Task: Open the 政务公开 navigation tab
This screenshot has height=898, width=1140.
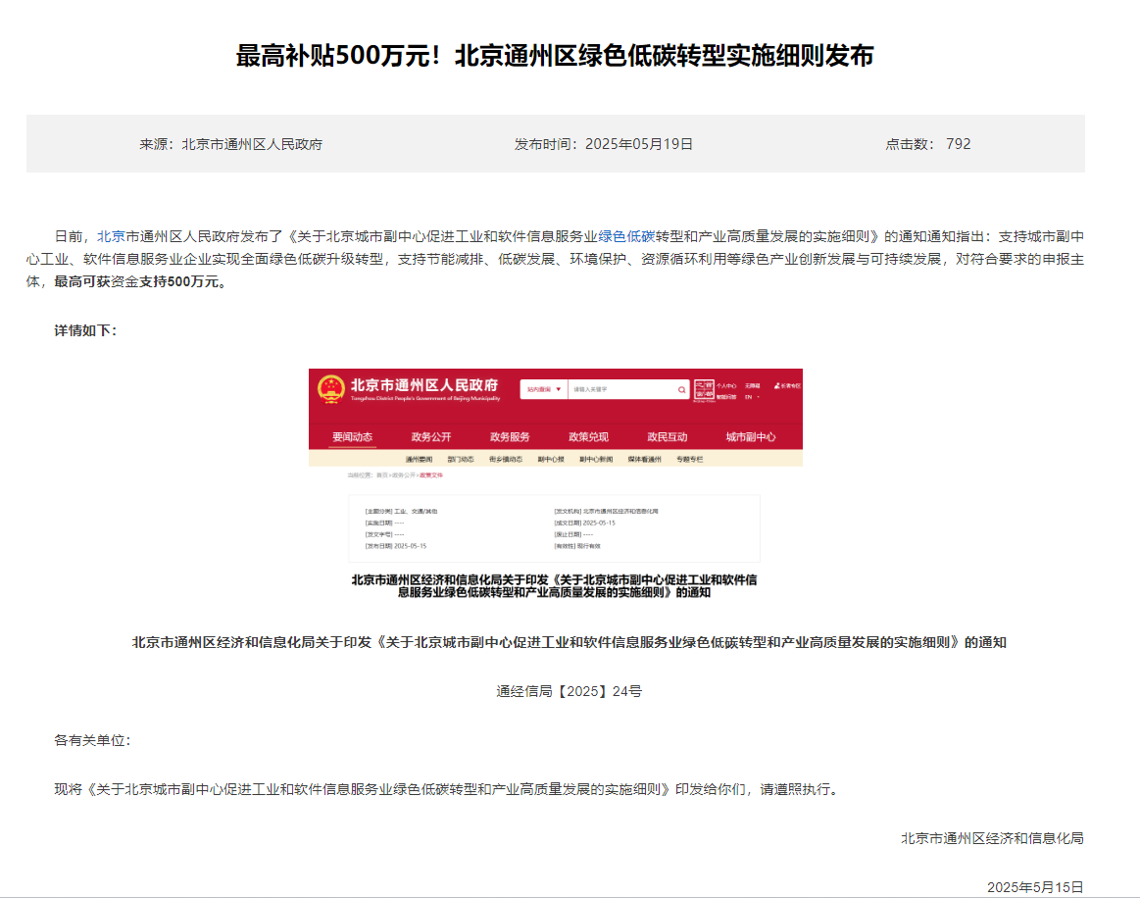Action: pyautogui.click(x=431, y=437)
